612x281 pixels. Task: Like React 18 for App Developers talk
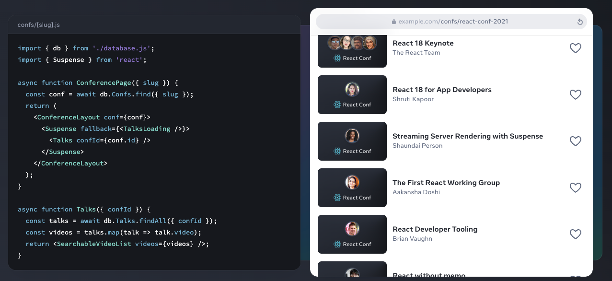pos(575,94)
